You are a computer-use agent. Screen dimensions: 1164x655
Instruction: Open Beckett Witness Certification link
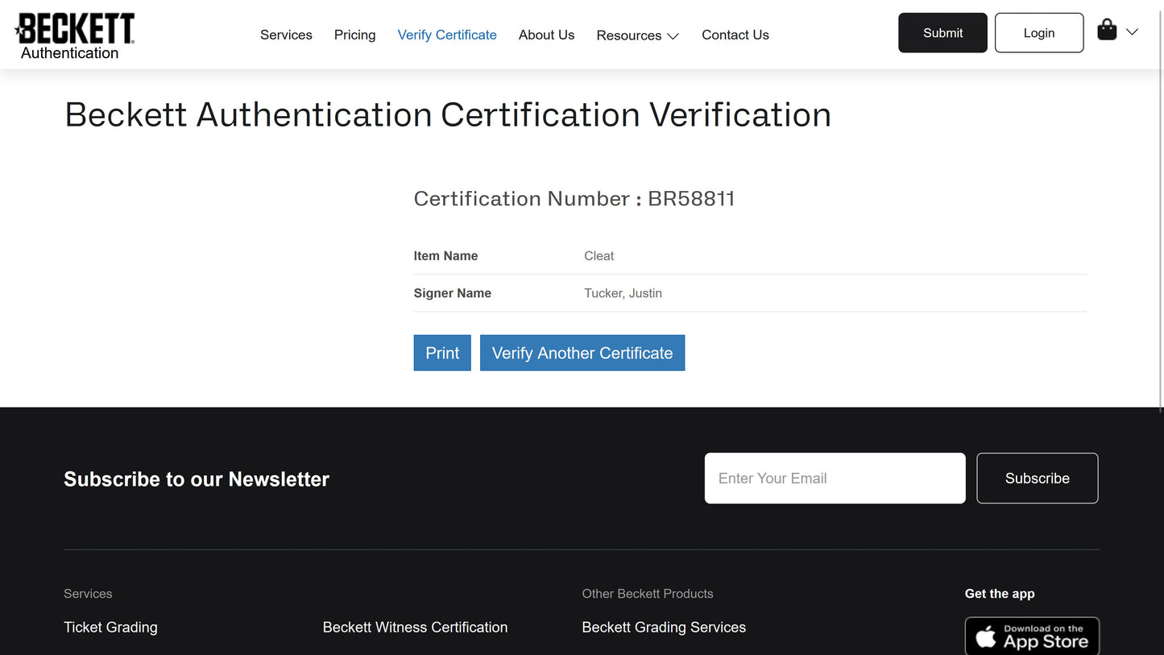click(x=415, y=628)
